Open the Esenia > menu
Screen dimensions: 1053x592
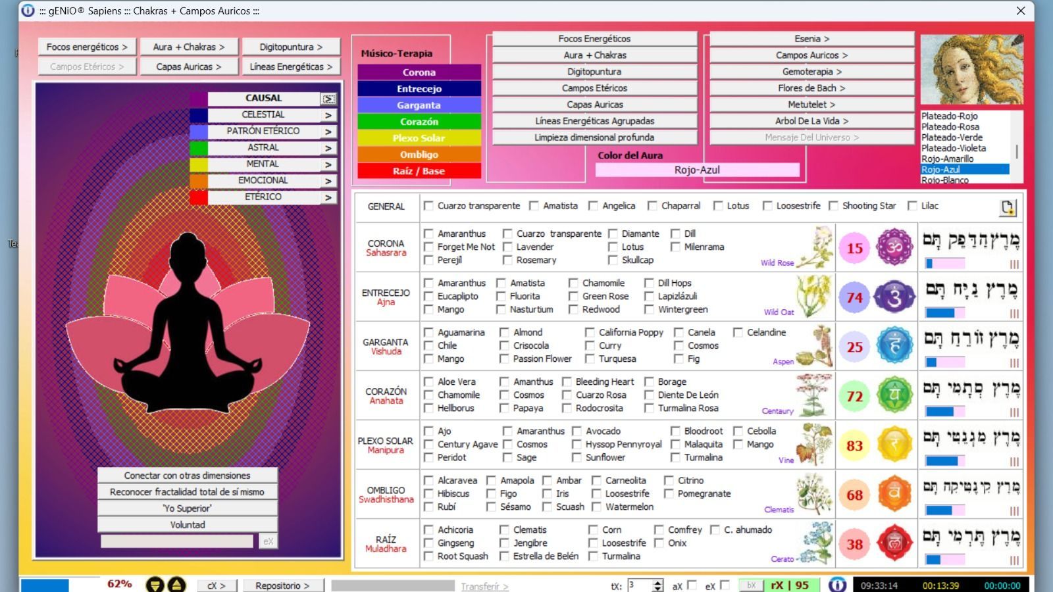point(811,39)
